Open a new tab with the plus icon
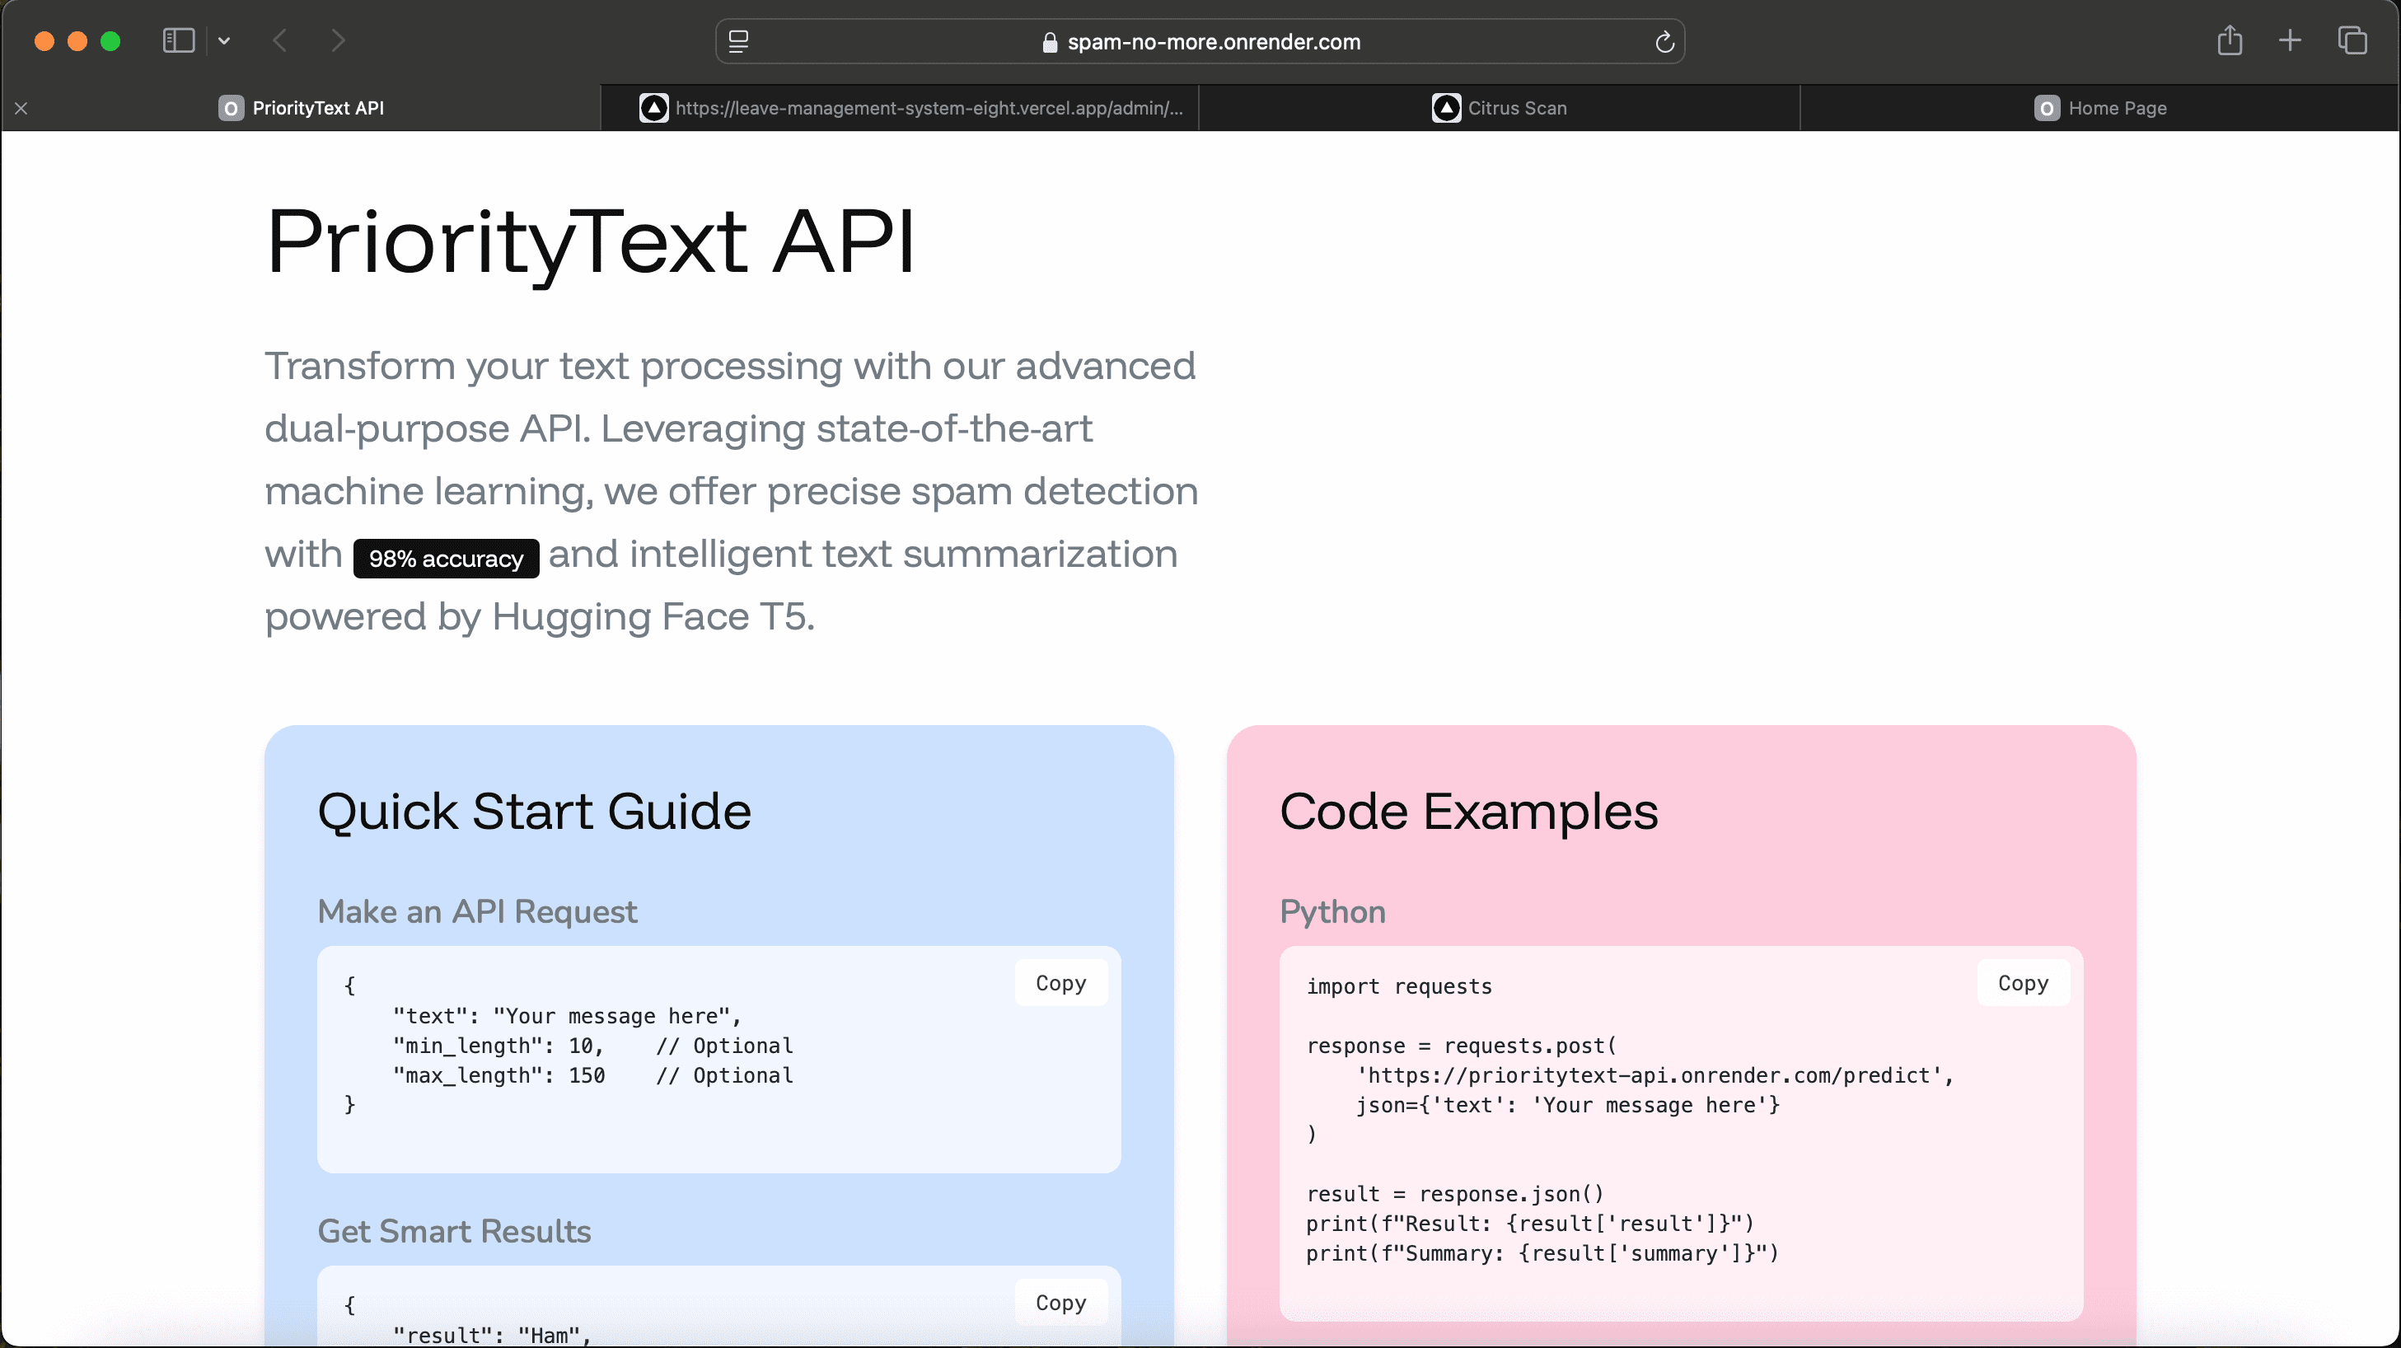 (2290, 41)
